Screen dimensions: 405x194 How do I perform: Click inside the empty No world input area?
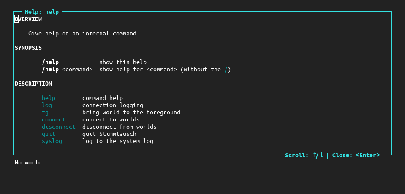click(x=203, y=178)
